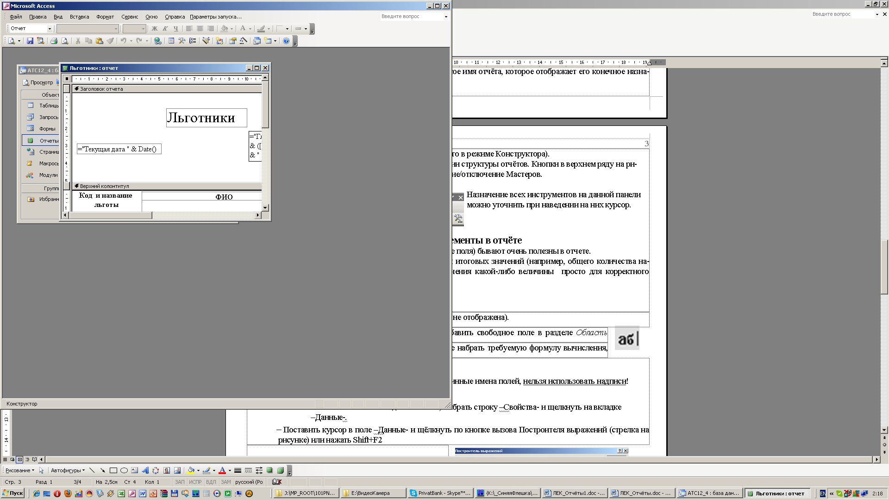Viewport: 889px width, 500px height.
Task: Select Формы in the objects list
Action: [x=41, y=129]
